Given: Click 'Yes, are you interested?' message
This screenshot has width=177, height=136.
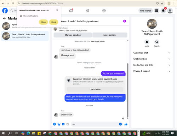Looking at the screenshot, I should point(113,73).
